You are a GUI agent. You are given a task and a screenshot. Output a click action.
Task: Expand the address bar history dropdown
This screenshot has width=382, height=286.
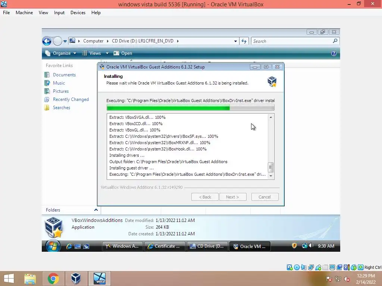tap(235, 41)
